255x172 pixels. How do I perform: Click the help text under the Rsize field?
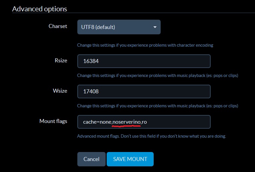[158, 76]
